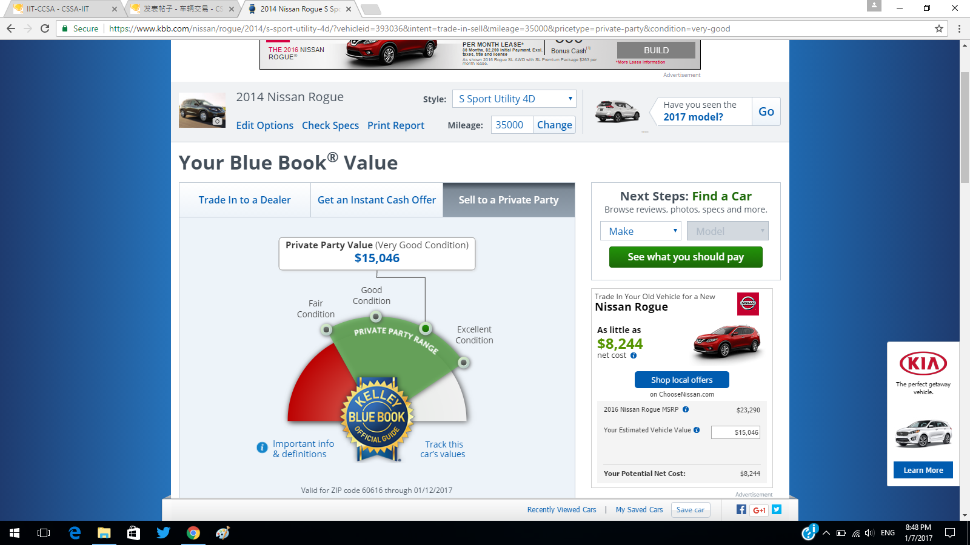The width and height of the screenshot is (970, 545).
Task: Select the Good Condition marker on gauge
Action: [x=376, y=316]
